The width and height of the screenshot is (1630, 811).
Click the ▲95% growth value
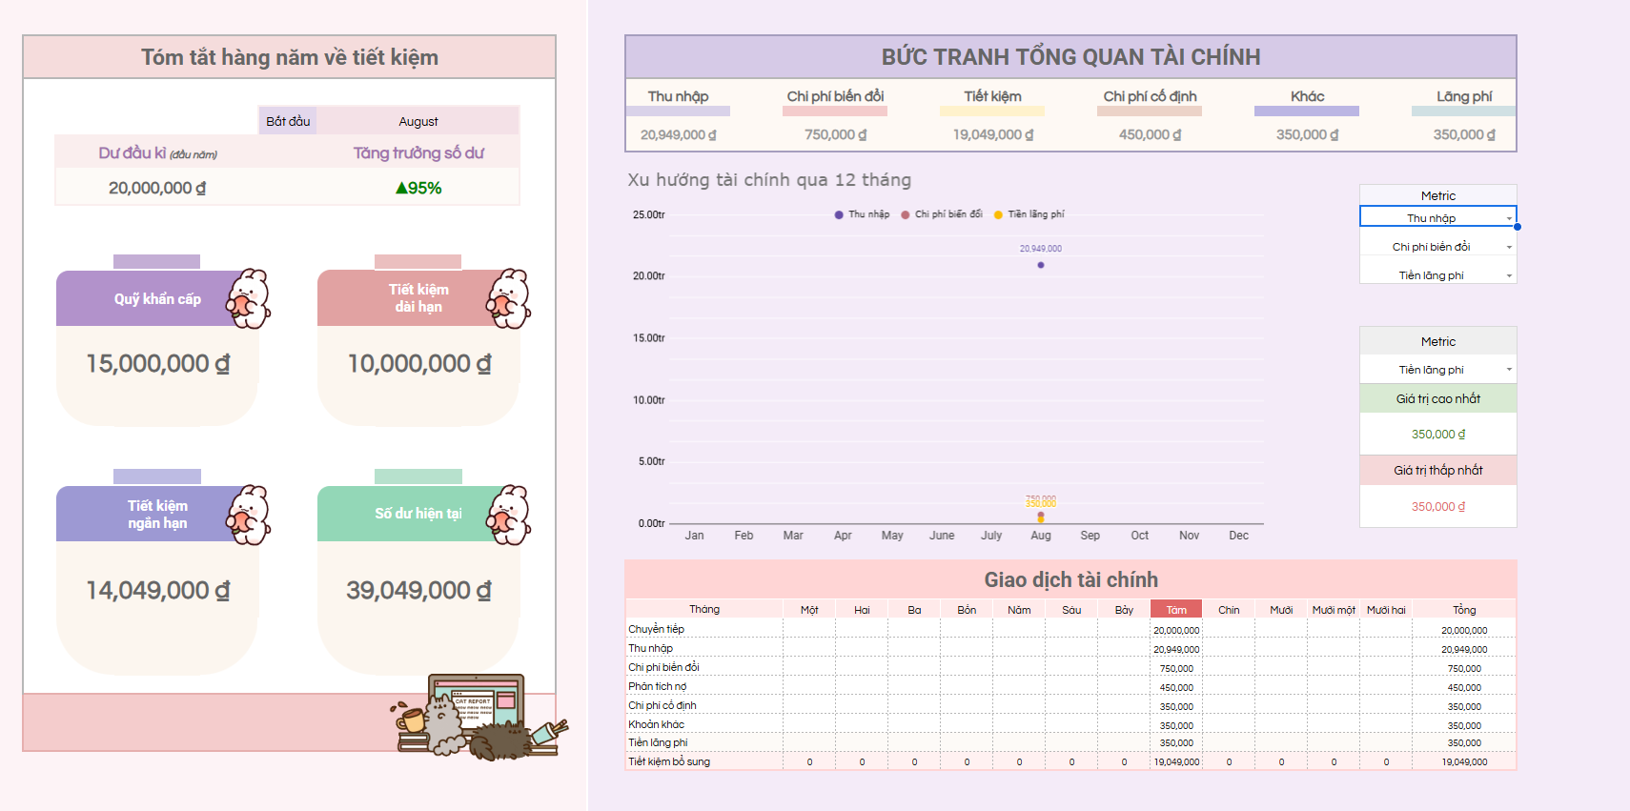[x=418, y=188]
